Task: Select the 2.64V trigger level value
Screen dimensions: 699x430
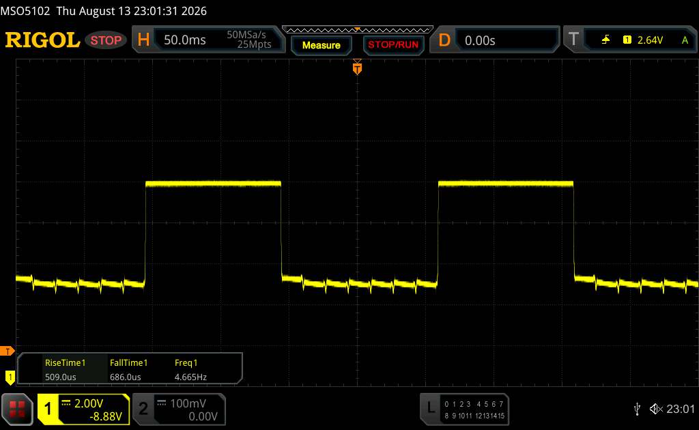Action: (x=650, y=40)
